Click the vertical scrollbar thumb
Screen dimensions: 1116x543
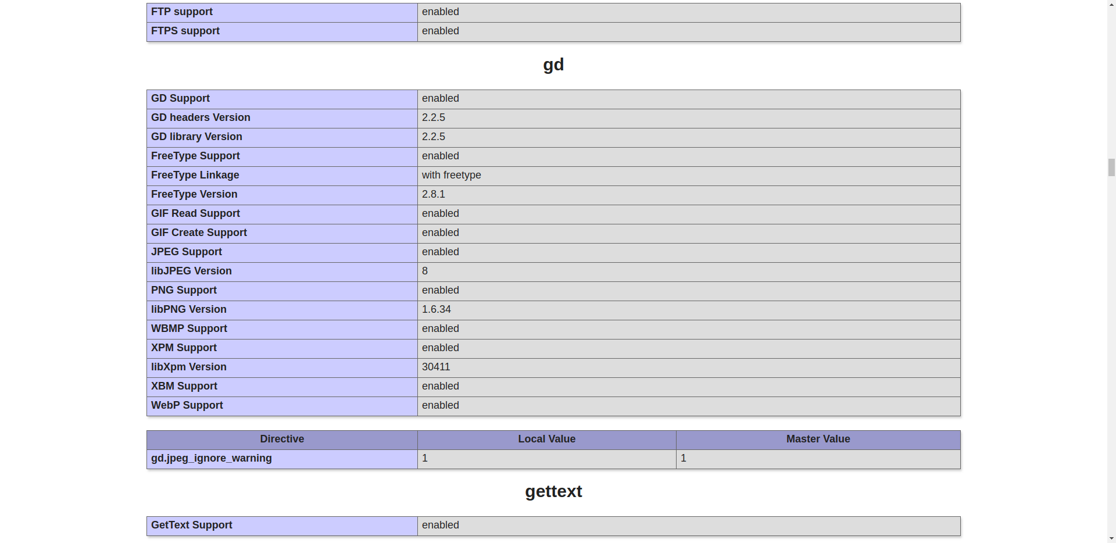1111,167
